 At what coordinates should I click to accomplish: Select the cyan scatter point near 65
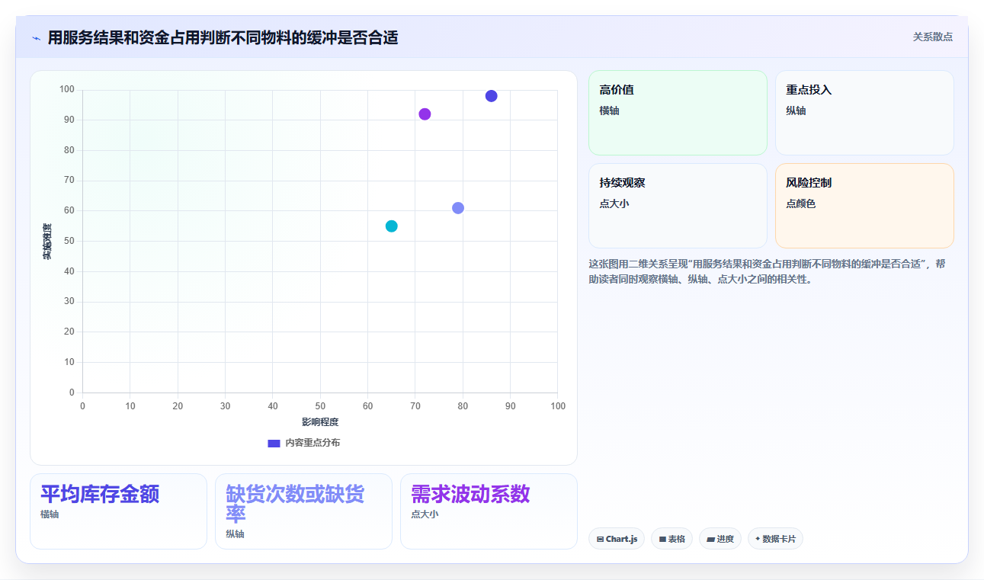(x=391, y=226)
